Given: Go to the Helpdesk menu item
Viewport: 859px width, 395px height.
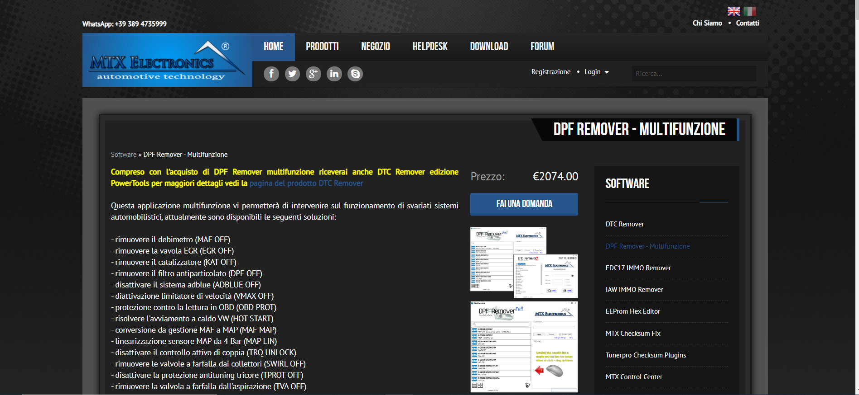Looking at the screenshot, I should 429,47.
